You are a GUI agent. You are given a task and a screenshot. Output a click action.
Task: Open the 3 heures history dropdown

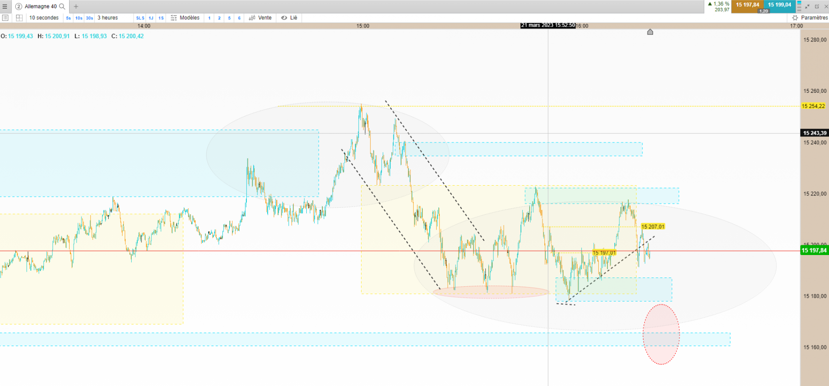(108, 18)
